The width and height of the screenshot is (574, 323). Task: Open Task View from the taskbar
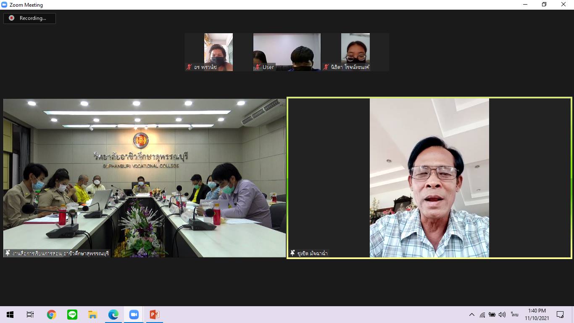coord(30,315)
